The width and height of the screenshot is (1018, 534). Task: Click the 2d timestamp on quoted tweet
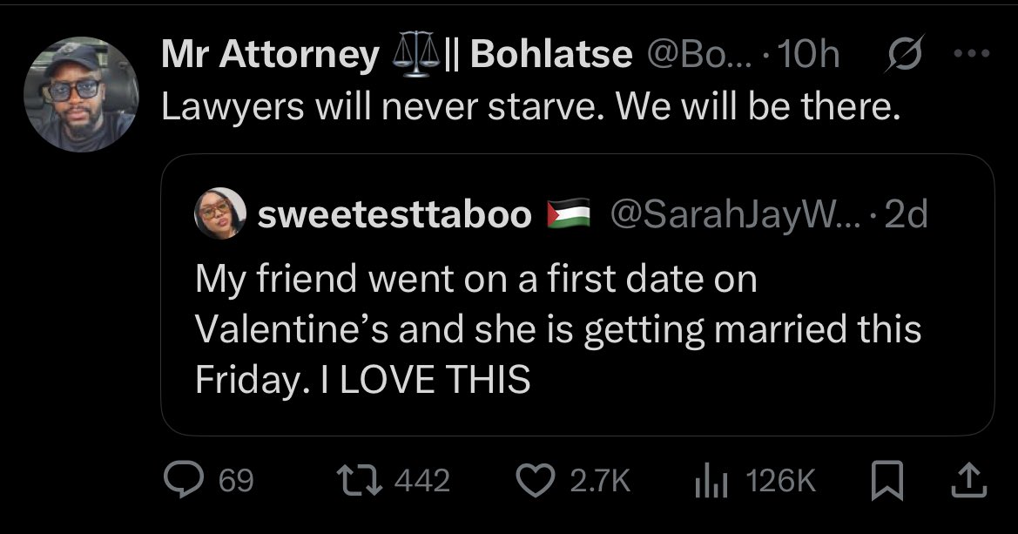pos(906,214)
